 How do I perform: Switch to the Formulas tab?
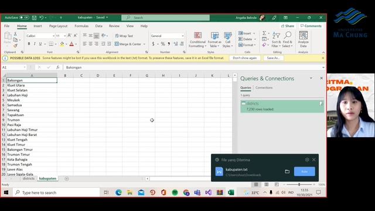(81, 26)
